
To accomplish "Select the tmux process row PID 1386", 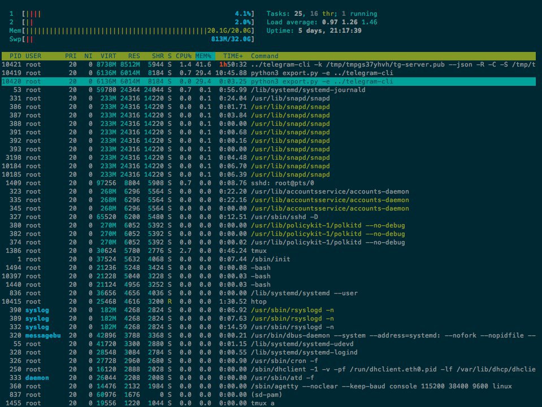I will click(268, 251).
